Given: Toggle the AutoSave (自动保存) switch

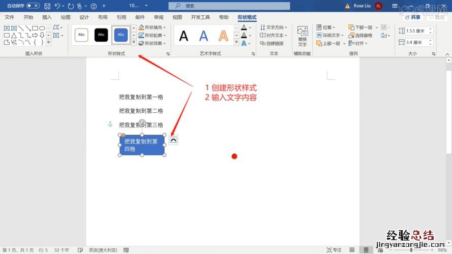Looking at the screenshot, I should click(33, 6).
